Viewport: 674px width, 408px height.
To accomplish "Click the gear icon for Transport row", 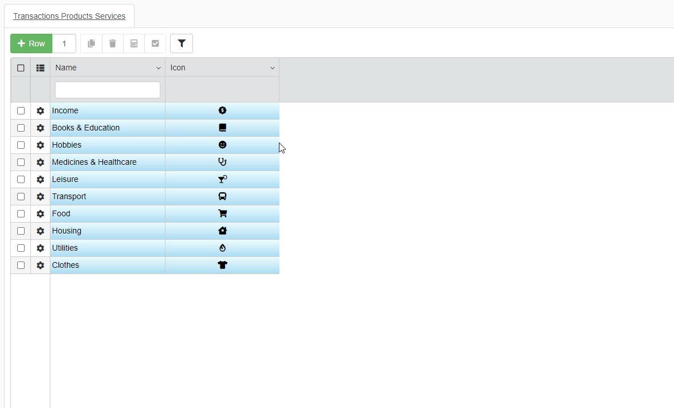I will tap(40, 197).
